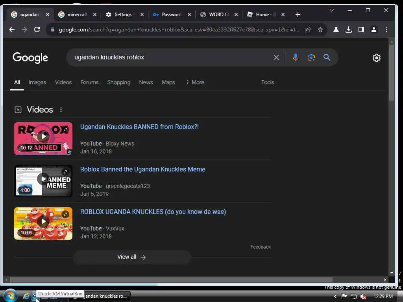
Task: Click the Feedback link
Action: click(261, 247)
